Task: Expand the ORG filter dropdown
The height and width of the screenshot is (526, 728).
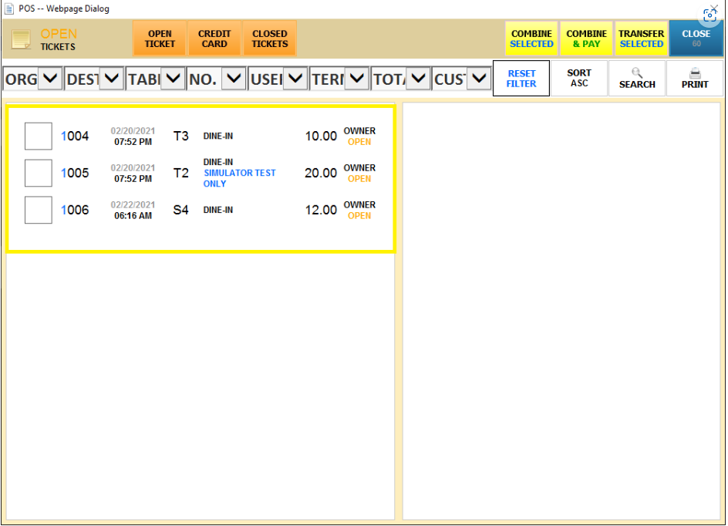Action: pos(50,79)
